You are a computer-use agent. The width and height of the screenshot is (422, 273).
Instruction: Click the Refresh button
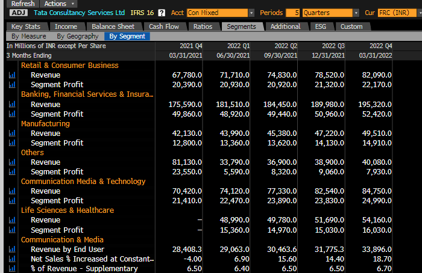(x=23, y=4)
